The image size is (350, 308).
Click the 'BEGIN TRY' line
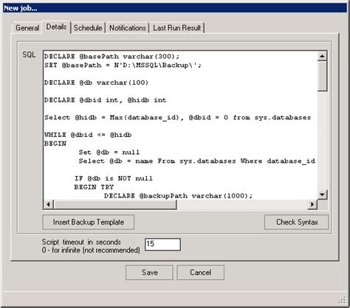pos(94,187)
